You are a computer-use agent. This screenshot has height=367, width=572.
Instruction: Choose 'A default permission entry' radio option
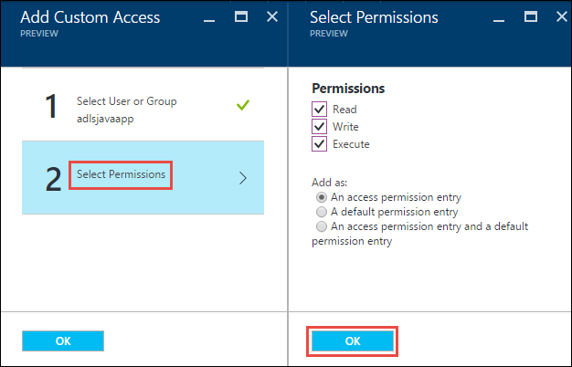click(x=321, y=211)
